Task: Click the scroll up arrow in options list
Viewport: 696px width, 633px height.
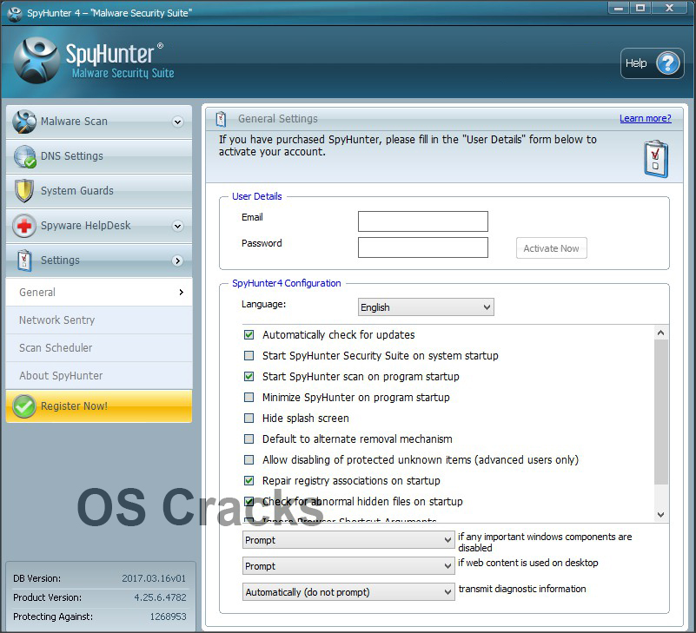Action: coord(661,333)
